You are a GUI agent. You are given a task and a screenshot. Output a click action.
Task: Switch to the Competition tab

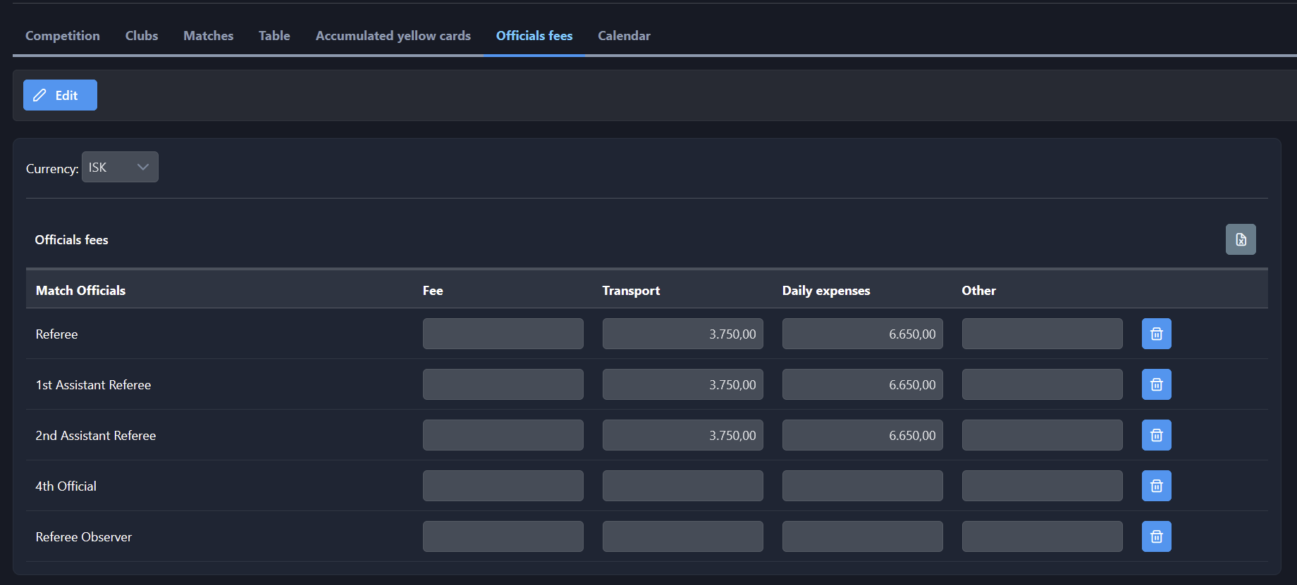click(63, 36)
